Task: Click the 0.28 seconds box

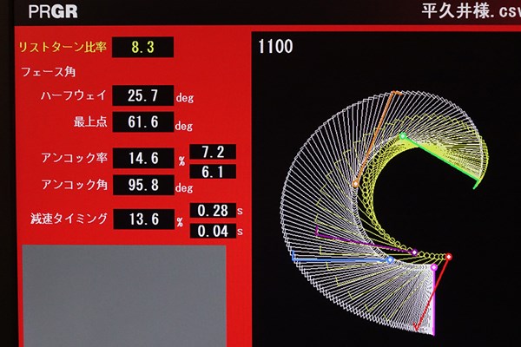Action: (213, 211)
